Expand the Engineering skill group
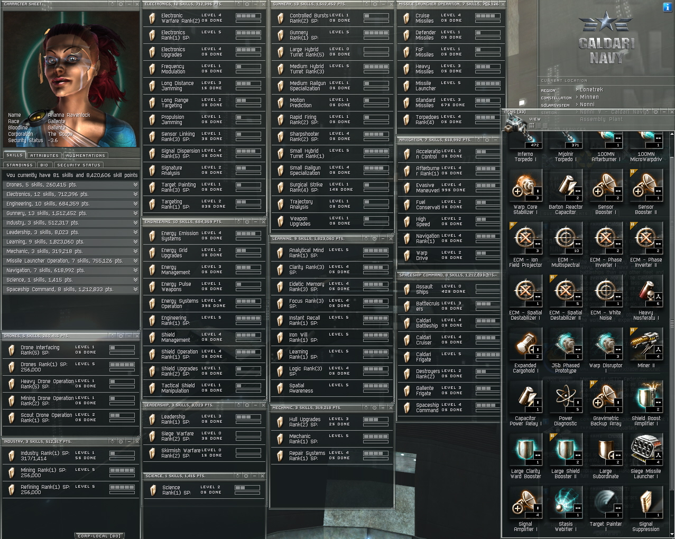 (71, 204)
